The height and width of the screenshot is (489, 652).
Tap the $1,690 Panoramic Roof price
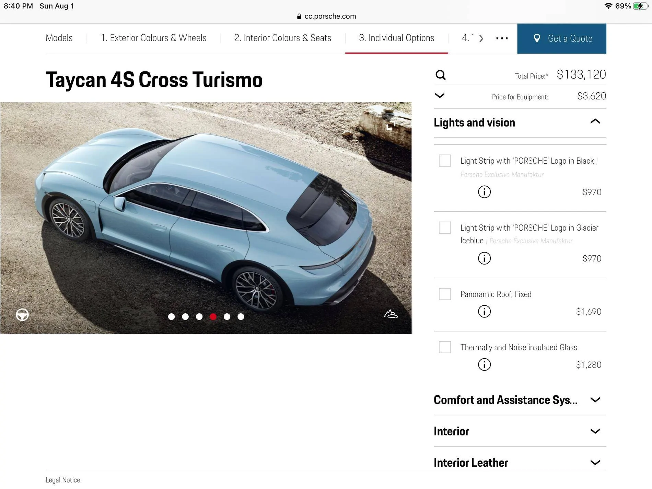(589, 312)
